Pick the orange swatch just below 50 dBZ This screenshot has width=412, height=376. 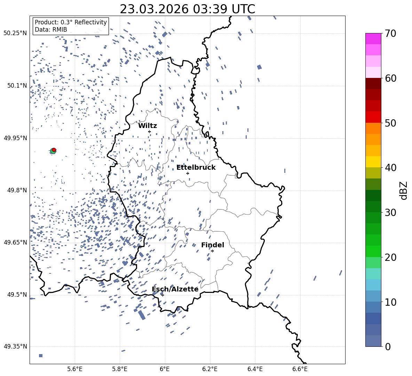tap(373, 128)
